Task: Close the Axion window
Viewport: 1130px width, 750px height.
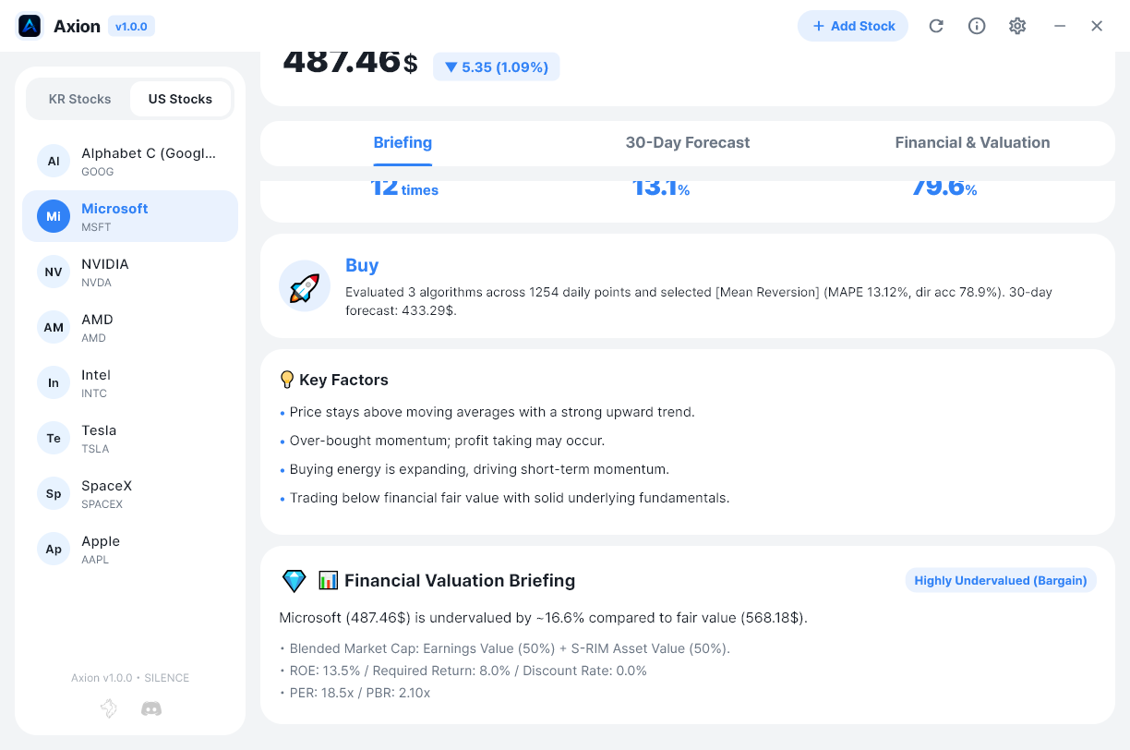Action: click(1097, 26)
